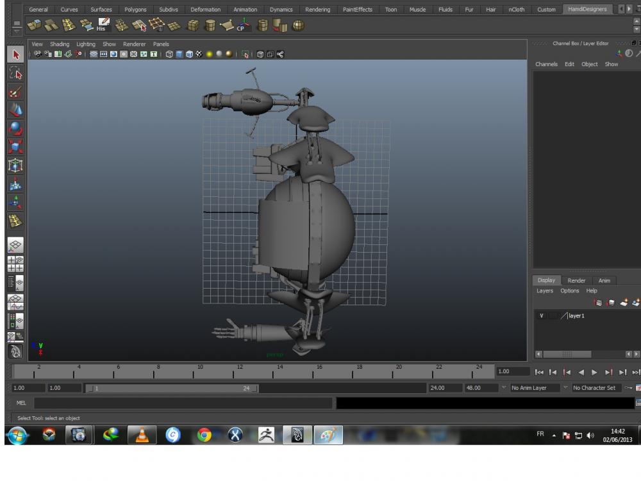The height and width of the screenshot is (481, 641).
Task: Open the Polygons shelf tab
Action: click(x=135, y=10)
